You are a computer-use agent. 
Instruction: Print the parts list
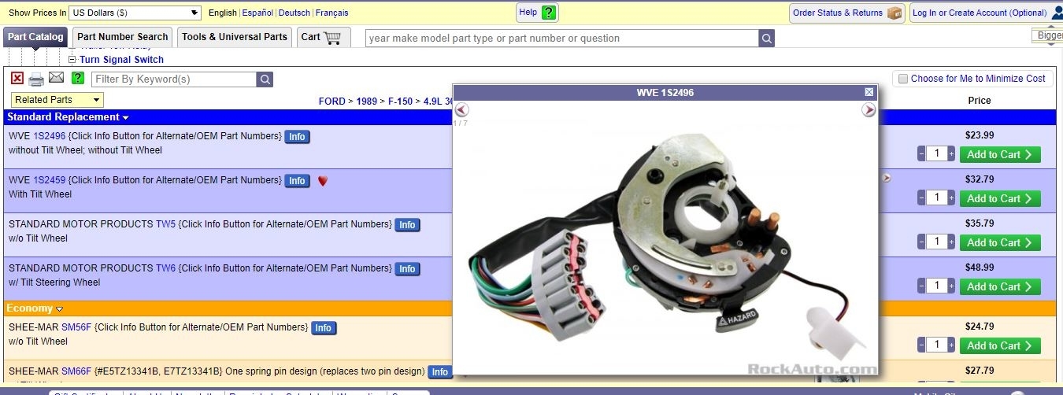36,79
